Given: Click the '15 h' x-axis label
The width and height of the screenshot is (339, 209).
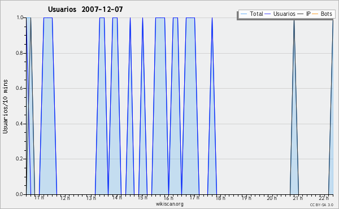Looking at the screenshot, I should tap(143, 198).
